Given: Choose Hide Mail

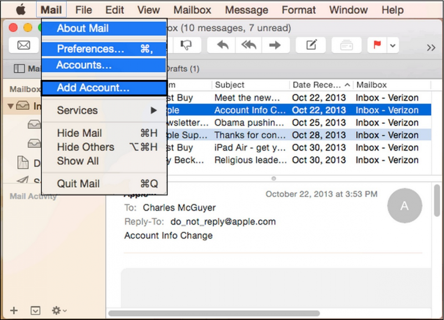Looking at the screenshot, I should (104, 133).
